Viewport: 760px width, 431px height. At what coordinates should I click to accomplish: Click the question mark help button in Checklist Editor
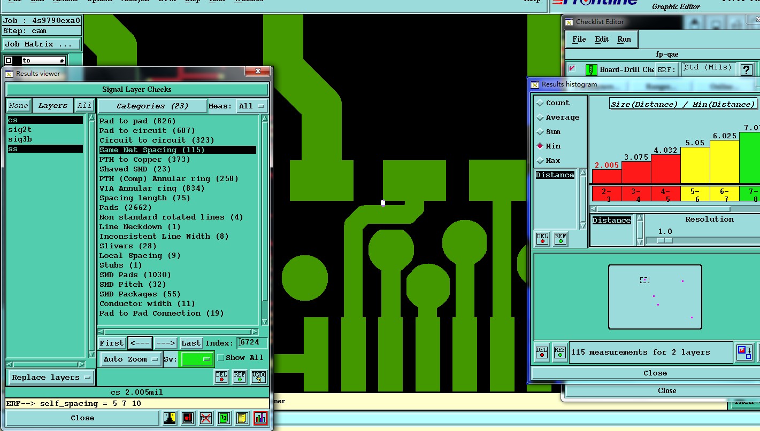pos(747,69)
